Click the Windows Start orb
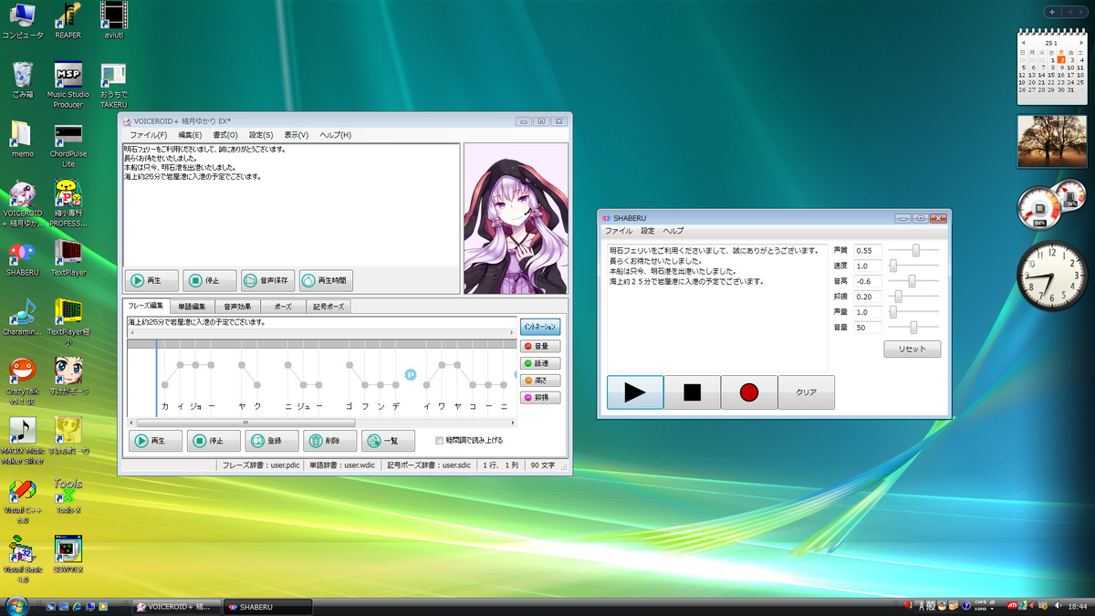The image size is (1095, 616). [x=16, y=605]
